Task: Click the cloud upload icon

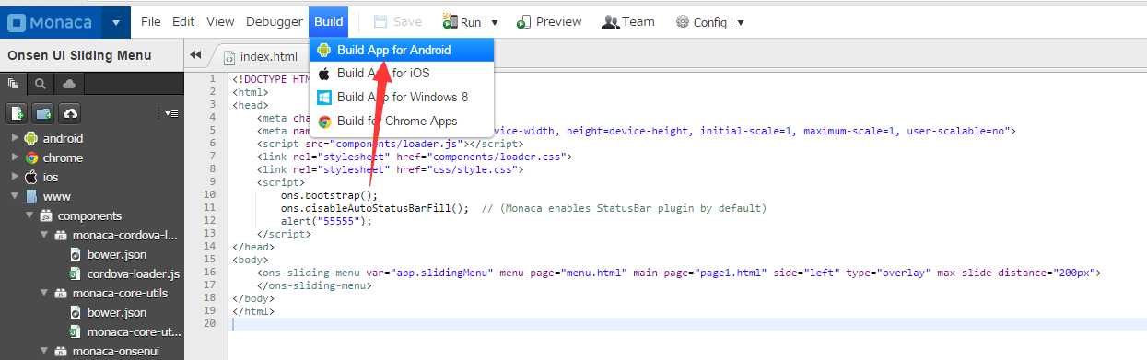Action: (69, 112)
